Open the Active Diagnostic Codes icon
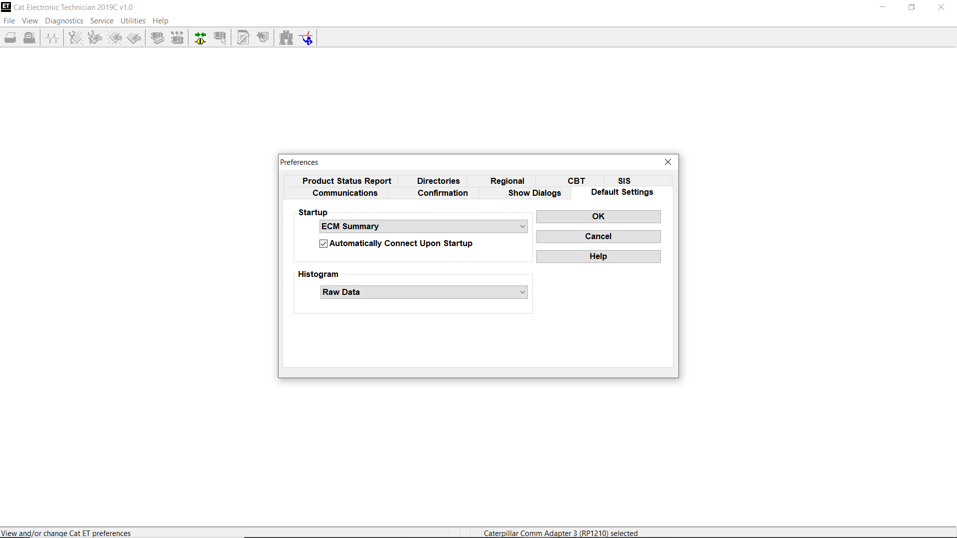The height and width of the screenshot is (538, 957). click(75, 37)
